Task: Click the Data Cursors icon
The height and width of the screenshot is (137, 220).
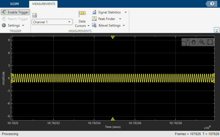Action: point(82,13)
